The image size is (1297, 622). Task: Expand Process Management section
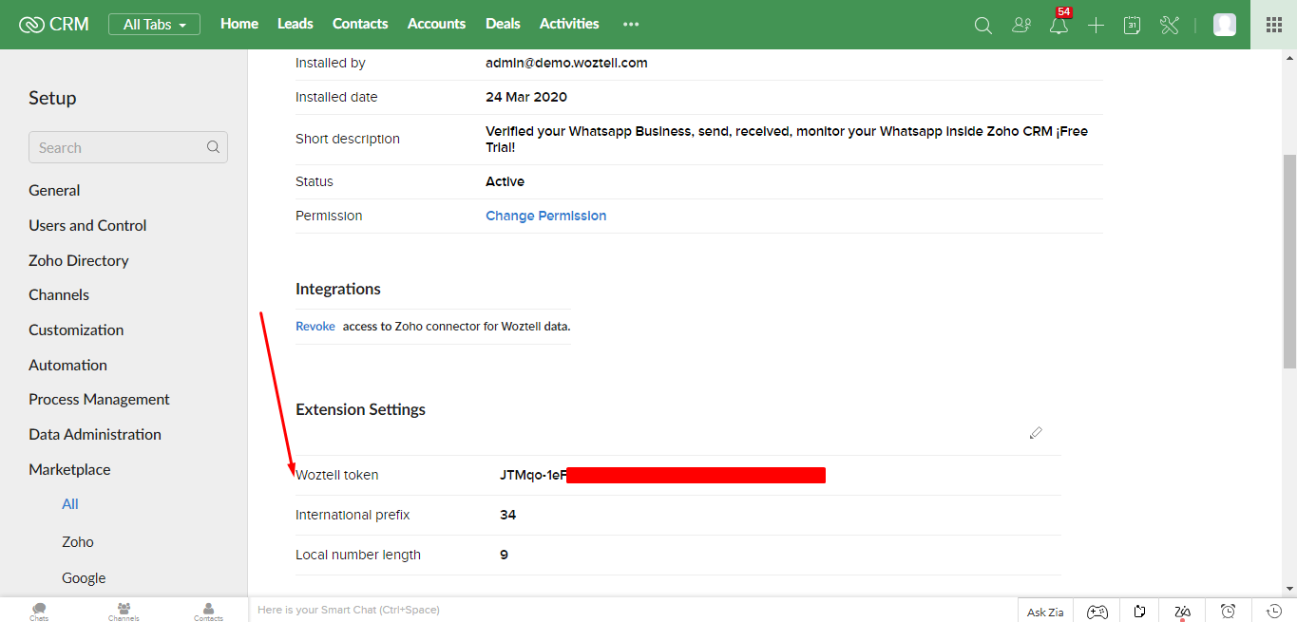point(99,399)
